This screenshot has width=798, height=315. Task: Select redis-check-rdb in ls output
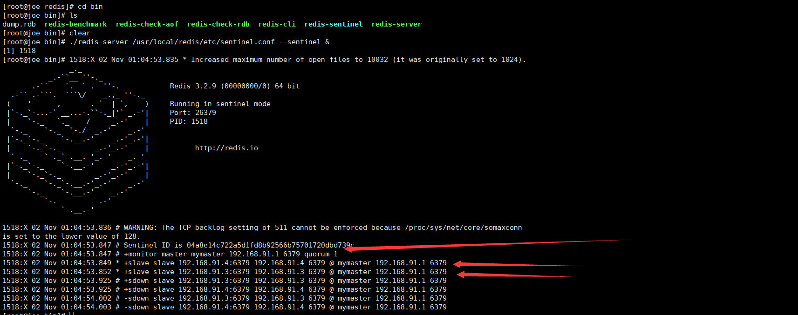tap(218, 24)
